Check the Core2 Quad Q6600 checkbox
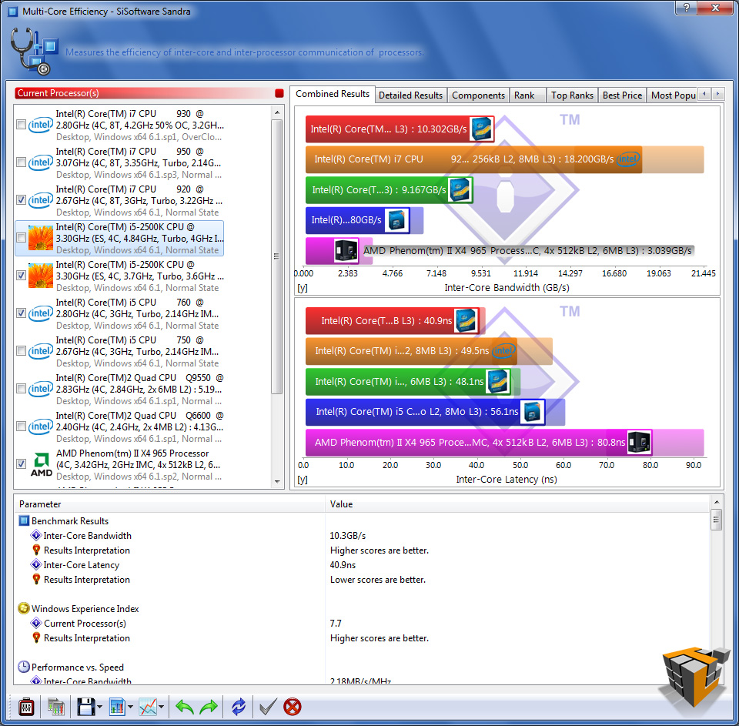739x726 pixels. [22, 427]
